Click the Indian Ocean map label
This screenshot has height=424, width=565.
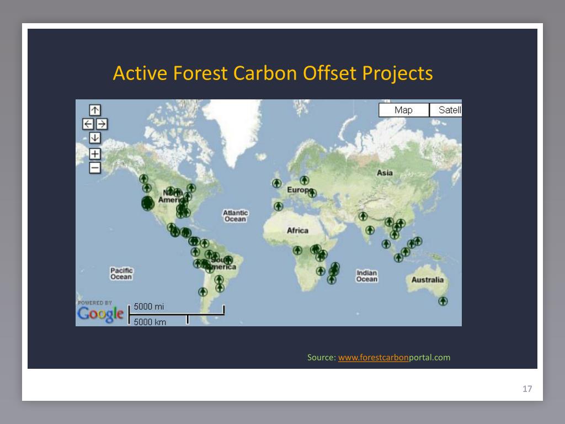tap(367, 276)
